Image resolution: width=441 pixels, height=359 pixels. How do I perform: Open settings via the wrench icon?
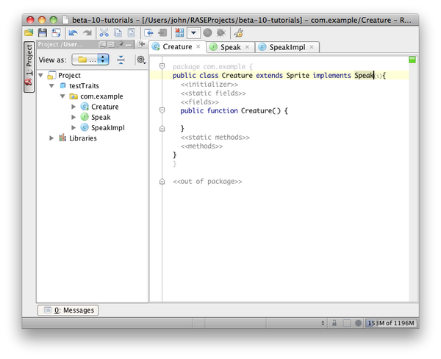click(x=238, y=33)
